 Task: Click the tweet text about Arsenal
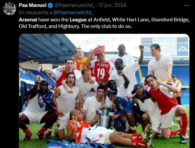coord(104,23)
